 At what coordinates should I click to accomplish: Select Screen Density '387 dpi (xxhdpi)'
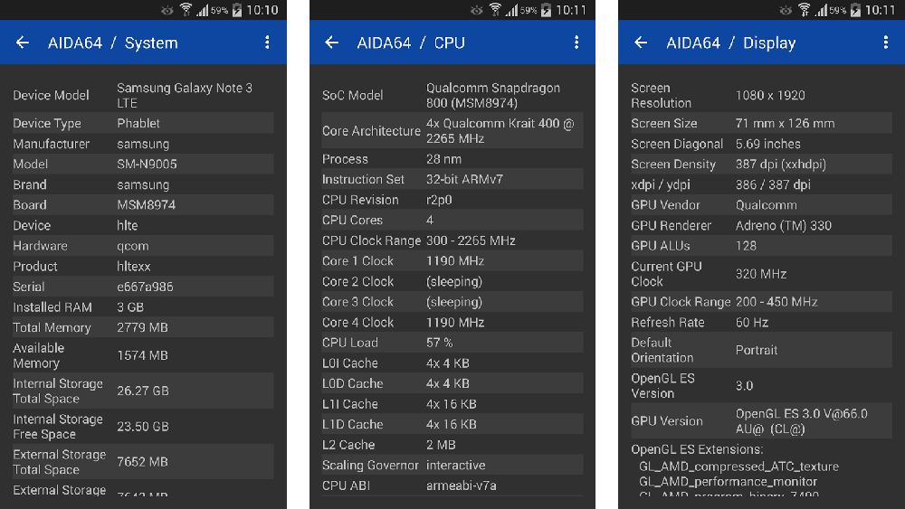780,165
